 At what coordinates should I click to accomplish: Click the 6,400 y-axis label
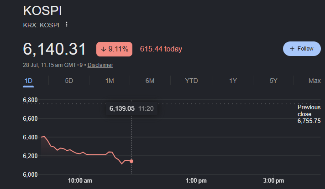[30, 137]
